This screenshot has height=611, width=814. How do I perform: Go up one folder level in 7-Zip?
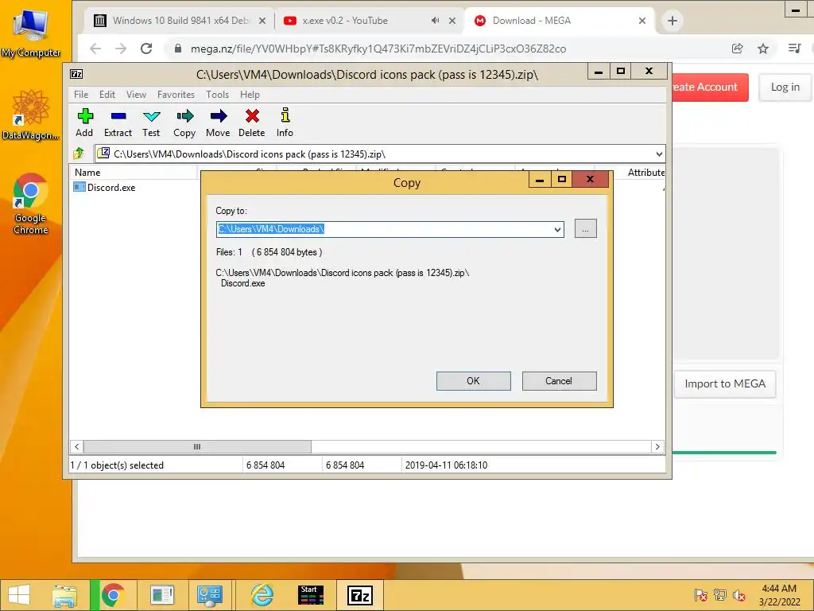coord(79,154)
